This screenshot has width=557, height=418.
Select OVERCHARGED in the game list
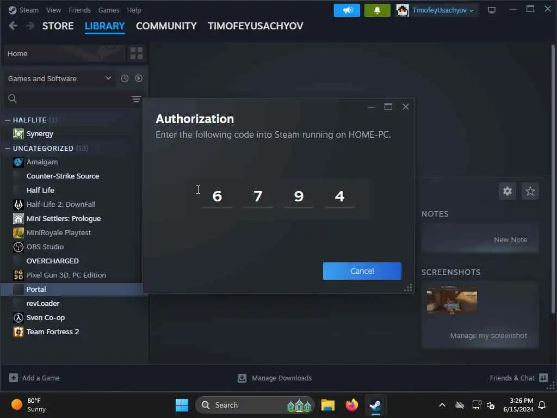tap(53, 261)
